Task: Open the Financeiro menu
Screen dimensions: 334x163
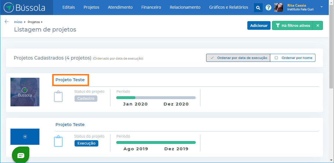Action: point(151,7)
